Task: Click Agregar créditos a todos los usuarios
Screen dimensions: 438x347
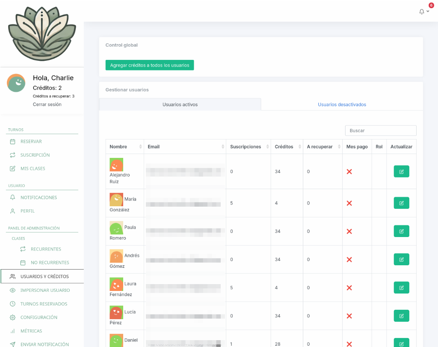Action: point(150,65)
